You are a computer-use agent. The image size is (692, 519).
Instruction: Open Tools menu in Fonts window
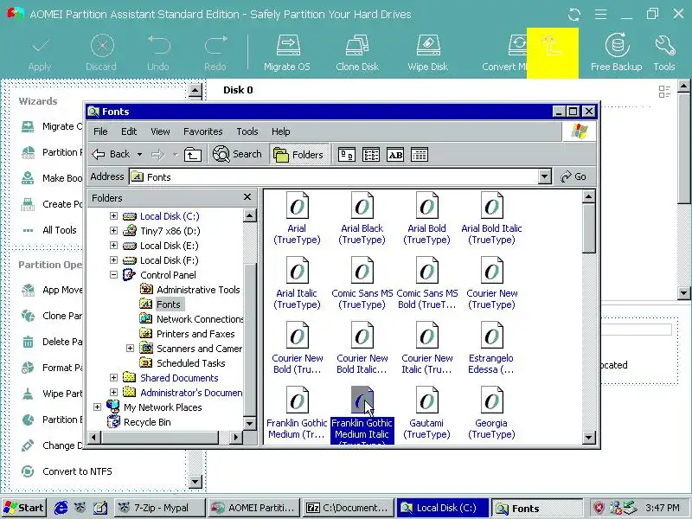pos(247,131)
